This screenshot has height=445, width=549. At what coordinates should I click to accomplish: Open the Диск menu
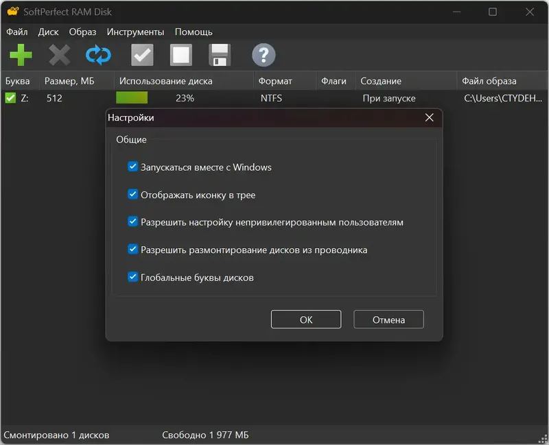click(48, 32)
